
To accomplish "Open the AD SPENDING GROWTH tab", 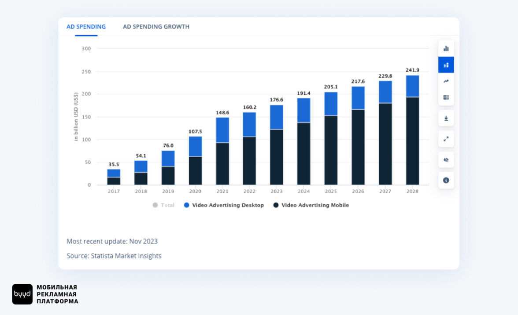I will click(156, 27).
